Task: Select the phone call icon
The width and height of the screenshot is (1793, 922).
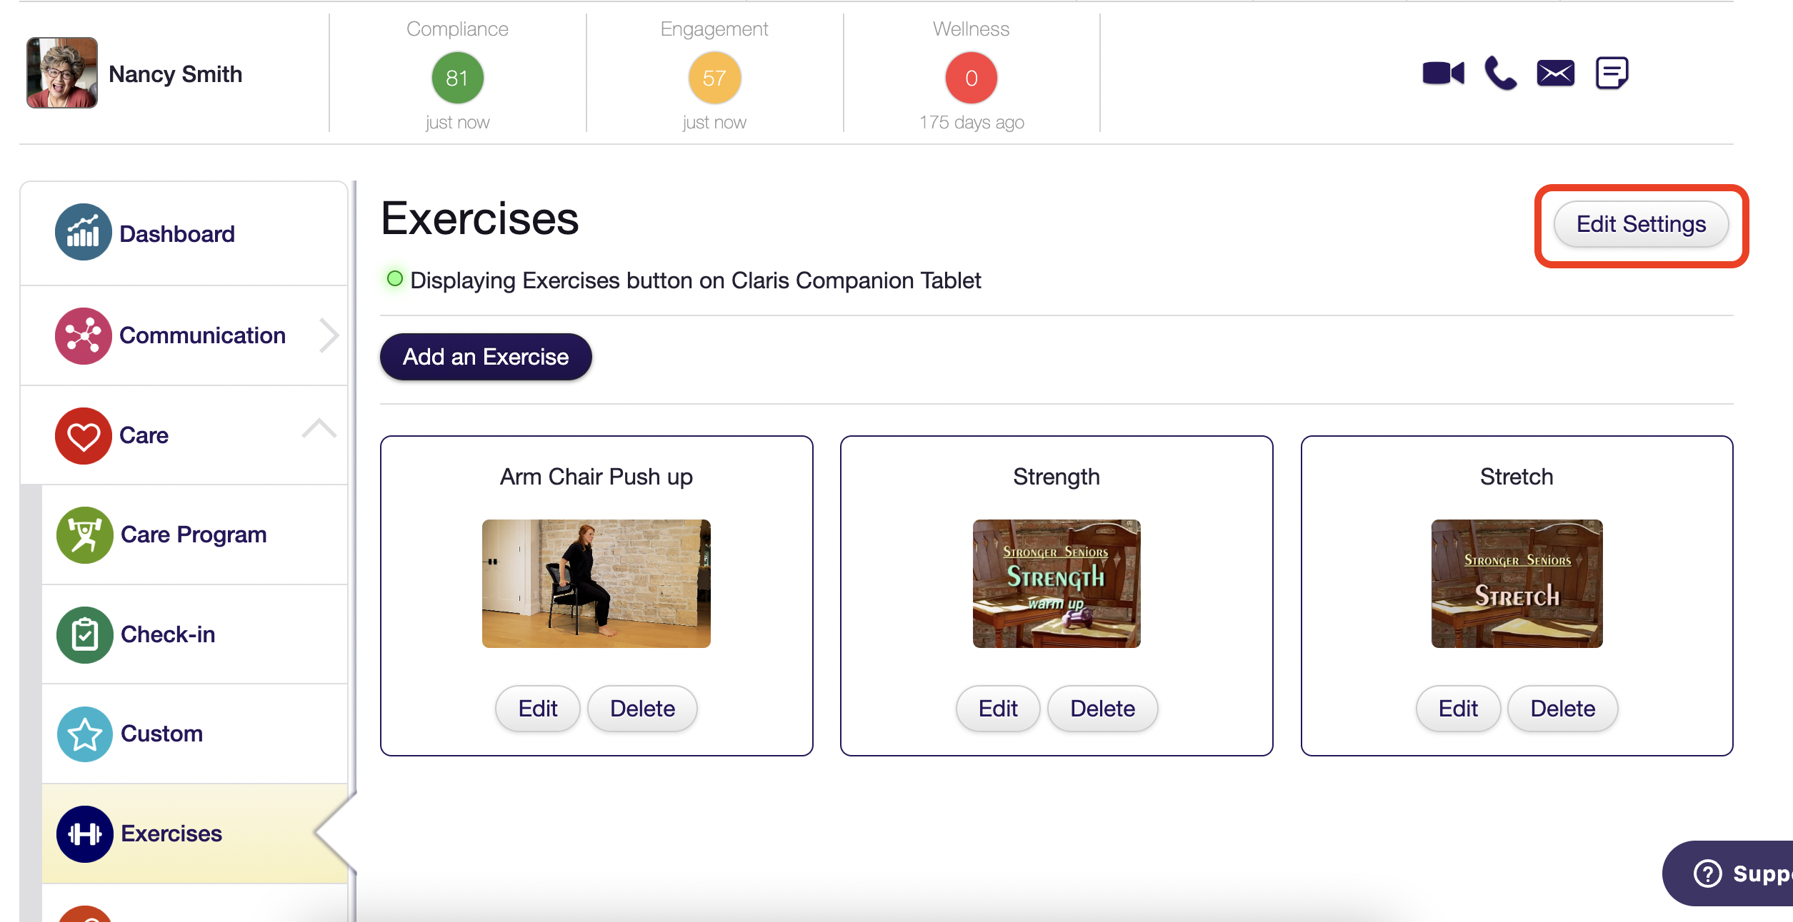Action: (1499, 72)
